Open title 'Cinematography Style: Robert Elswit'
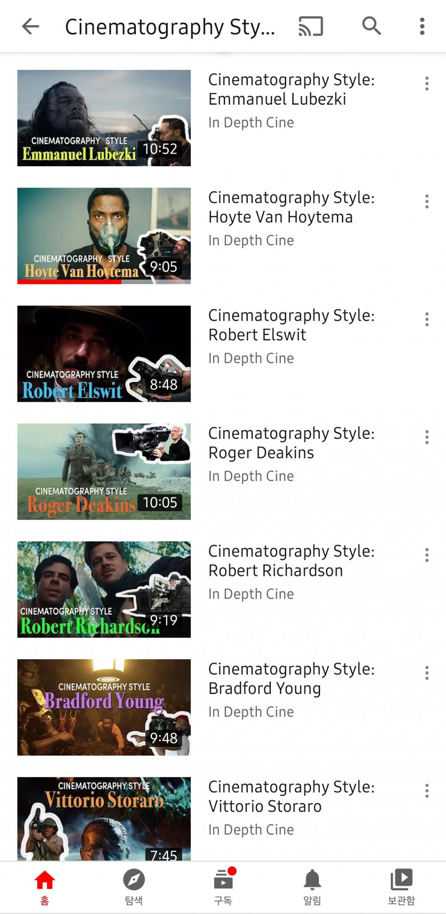 pyautogui.click(x=291, y=325)
